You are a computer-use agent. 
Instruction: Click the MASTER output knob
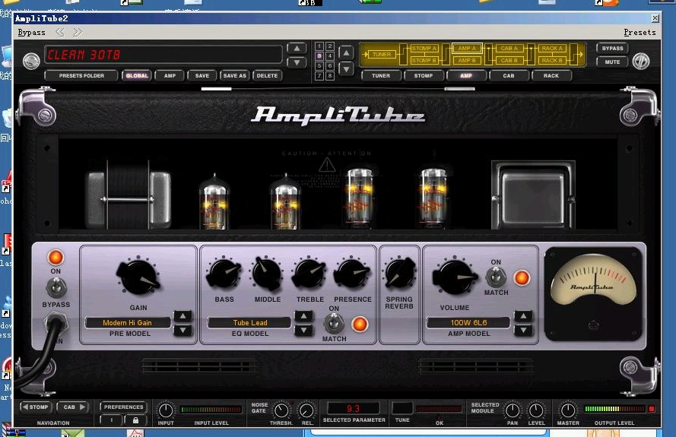(x=568, y=410)
